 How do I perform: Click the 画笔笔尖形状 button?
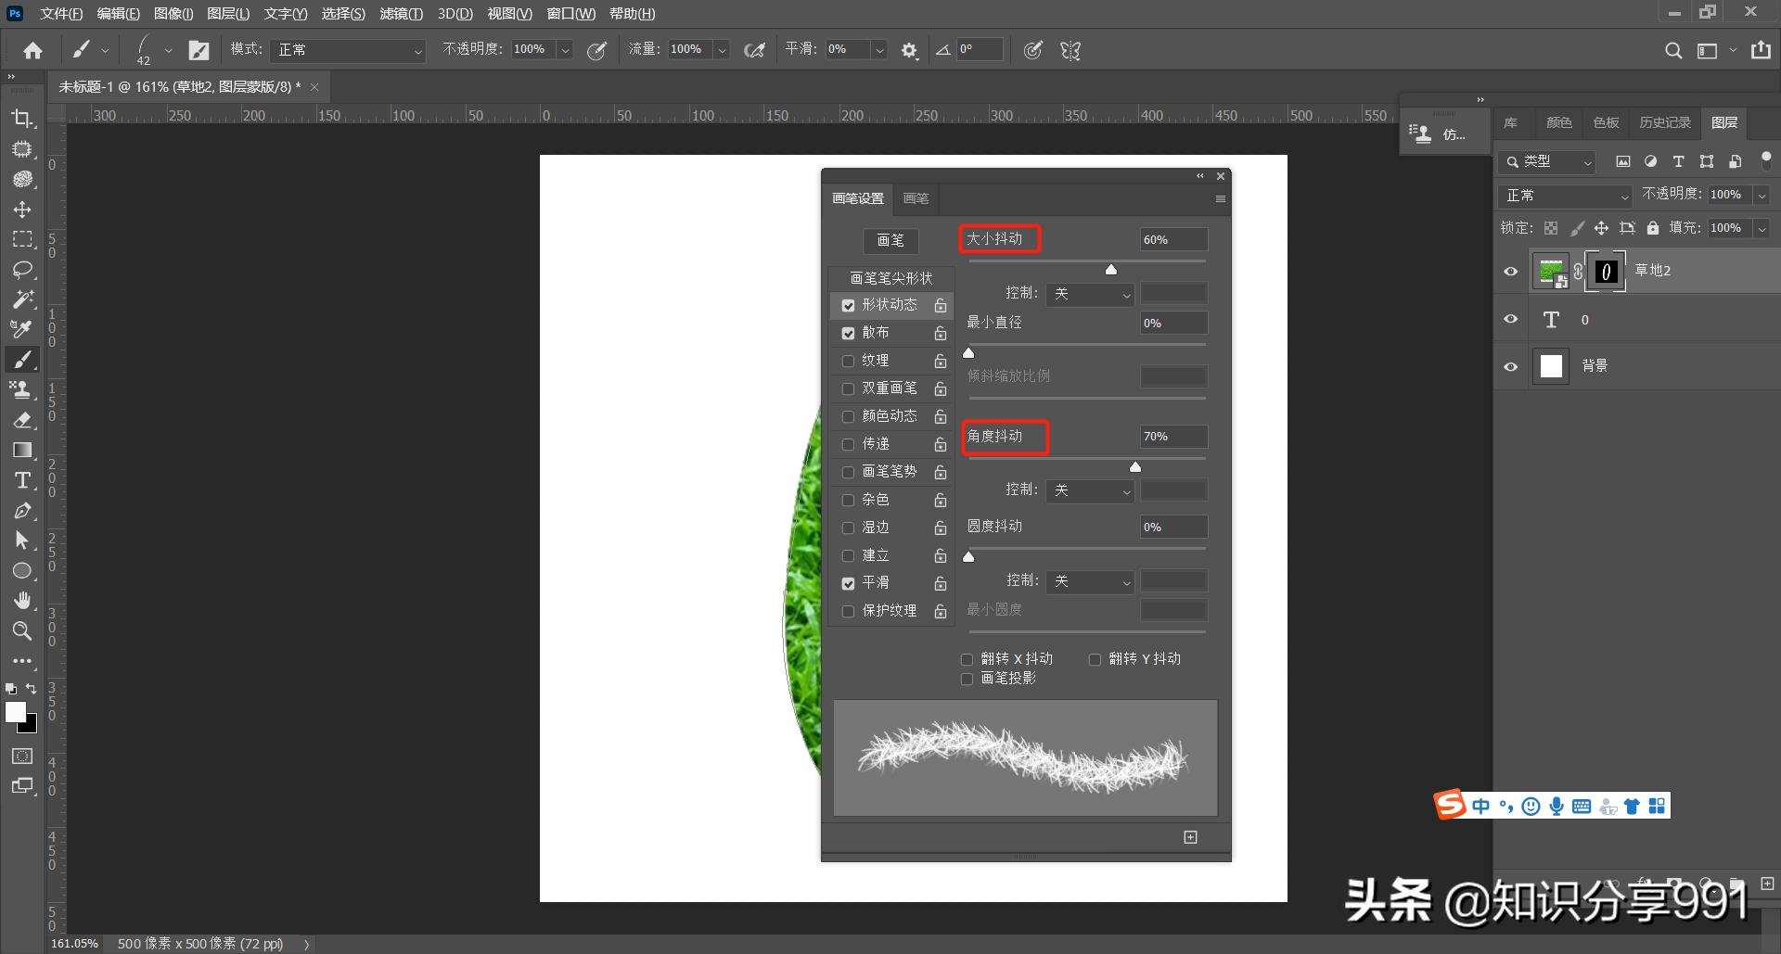[x=890, y=277]
